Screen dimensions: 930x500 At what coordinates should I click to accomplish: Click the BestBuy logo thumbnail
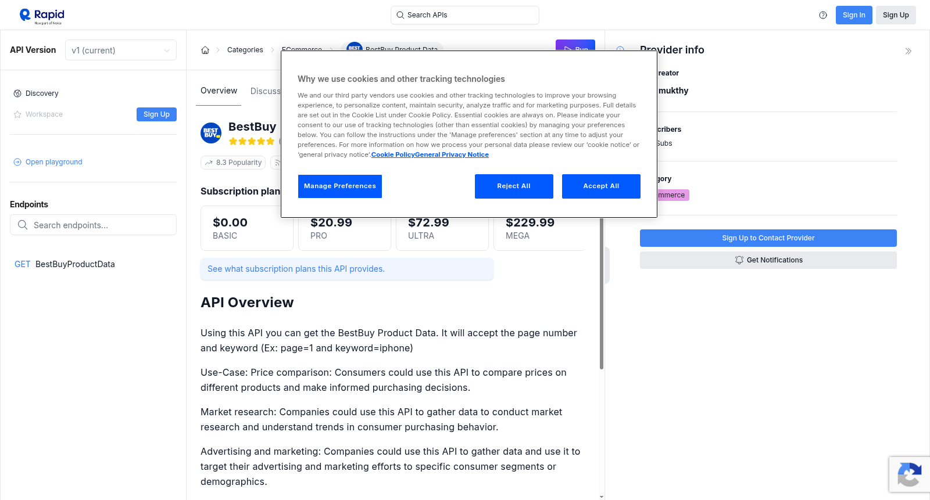click(211, 133)
